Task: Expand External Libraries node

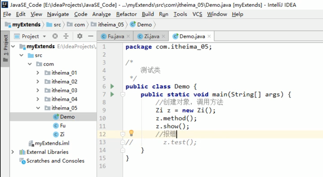Action: pos(13,152)
